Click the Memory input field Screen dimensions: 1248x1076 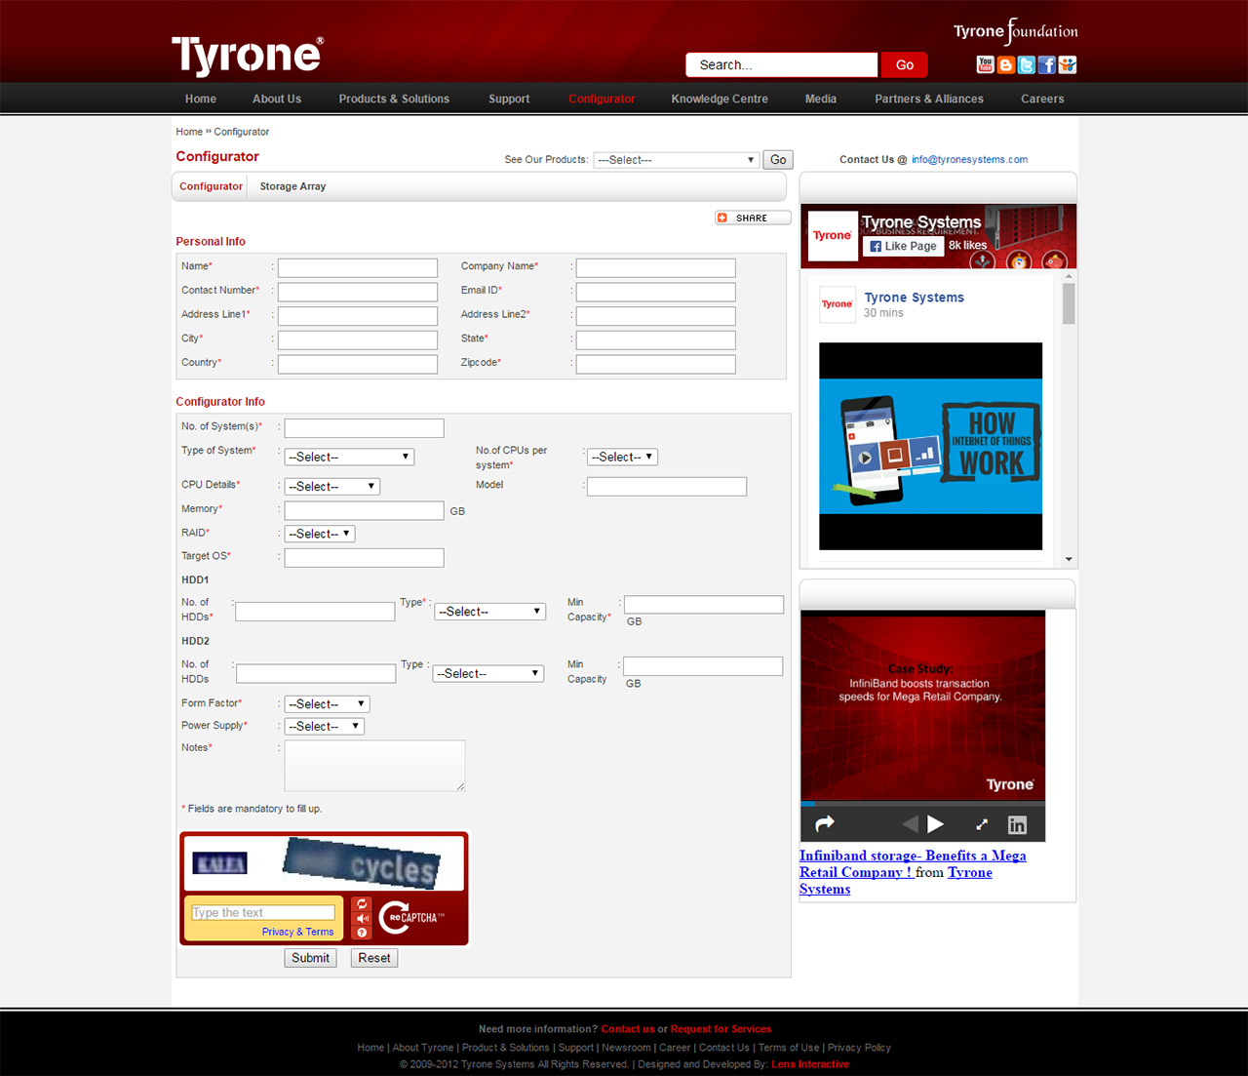click(365, 510)
